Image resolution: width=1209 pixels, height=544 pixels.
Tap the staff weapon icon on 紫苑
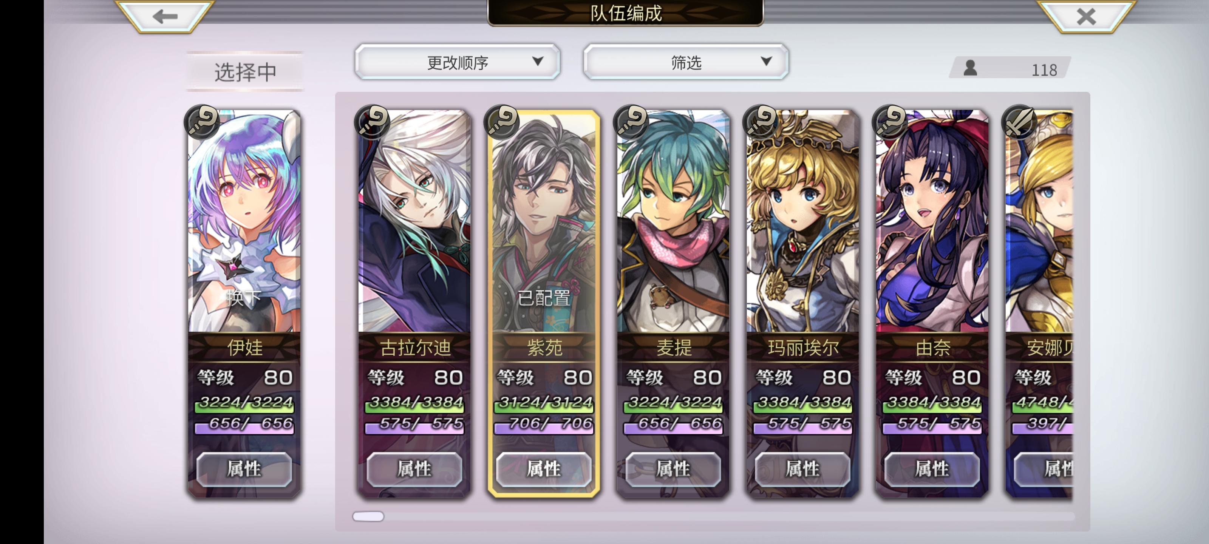pyautogui.click(x=502, y=122)
